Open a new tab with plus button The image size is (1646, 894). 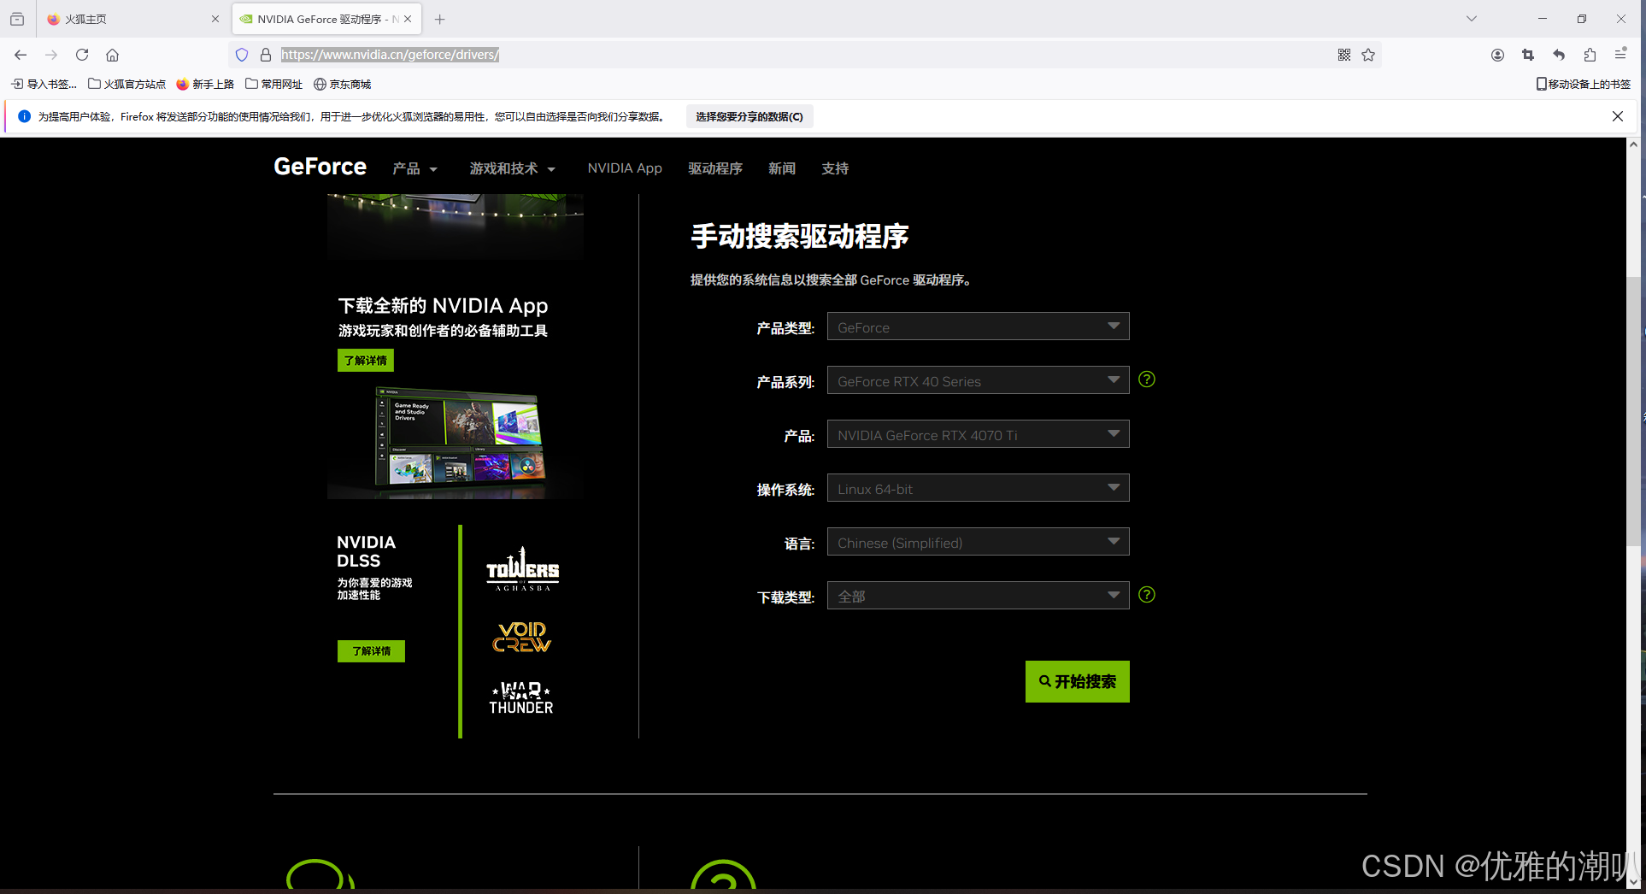(x=439, y=19)
